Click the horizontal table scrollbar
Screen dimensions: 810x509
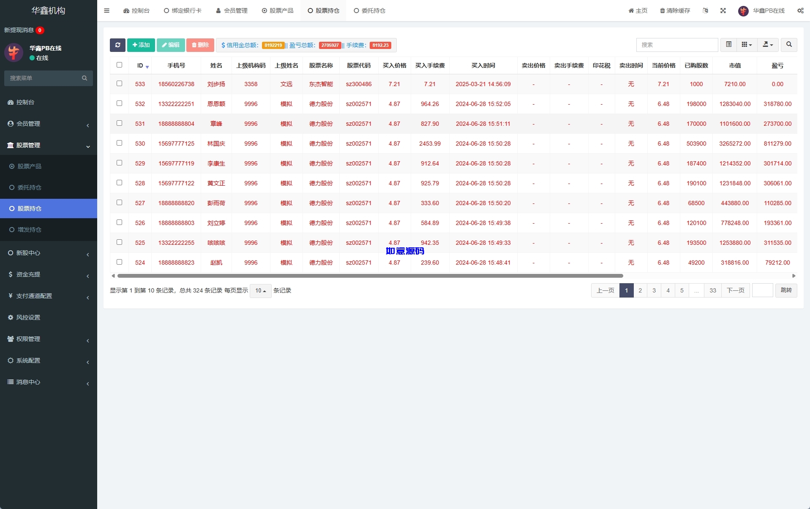click(x=370, y=276)
